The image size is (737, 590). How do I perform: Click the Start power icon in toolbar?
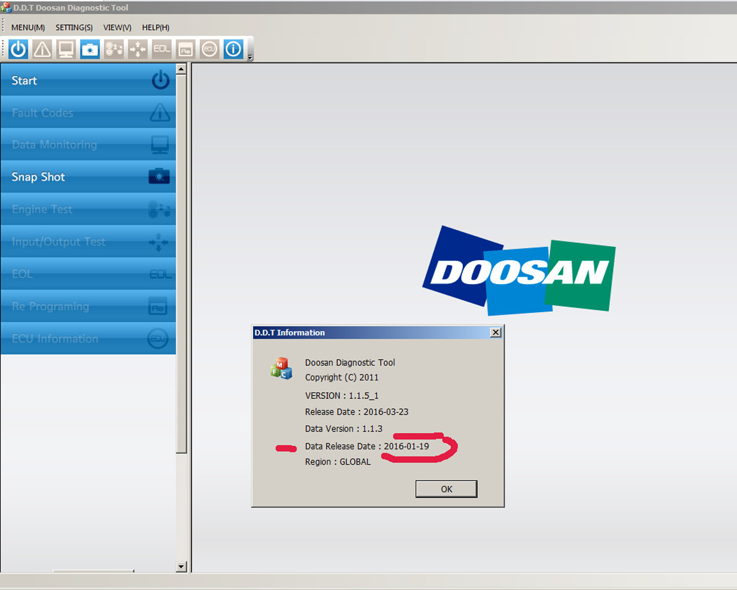(x=18, y=49)
